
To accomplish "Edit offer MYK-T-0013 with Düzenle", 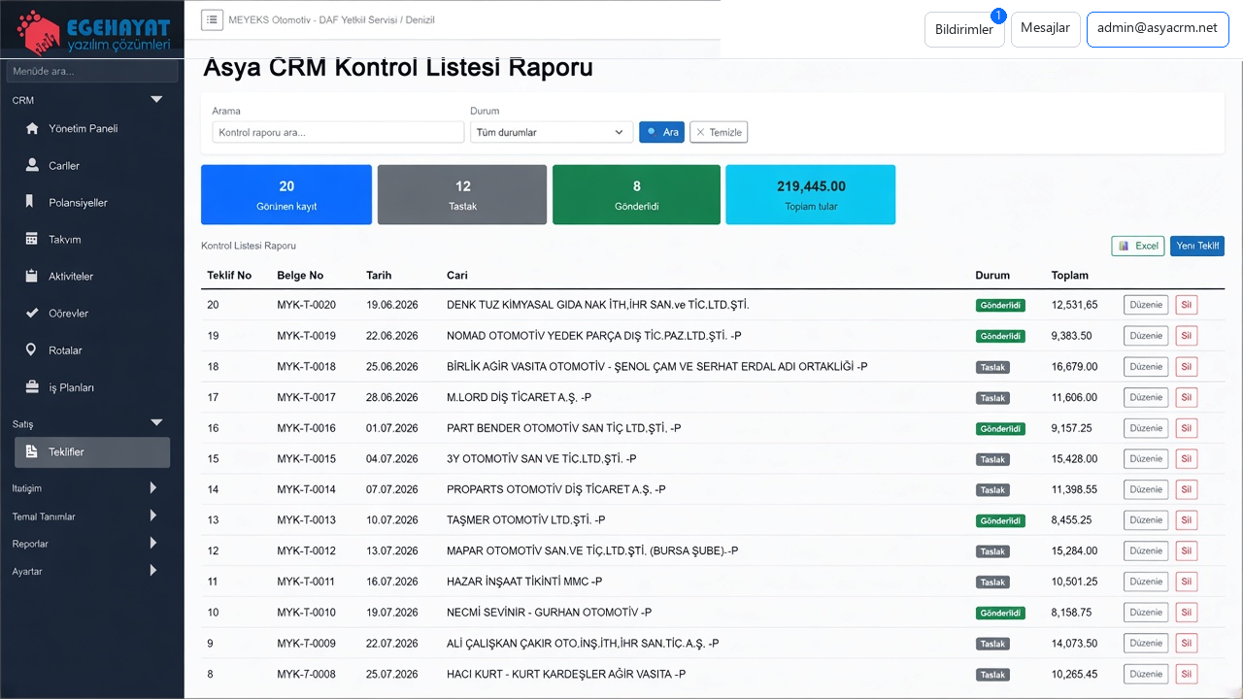I will coord(1146,520).
